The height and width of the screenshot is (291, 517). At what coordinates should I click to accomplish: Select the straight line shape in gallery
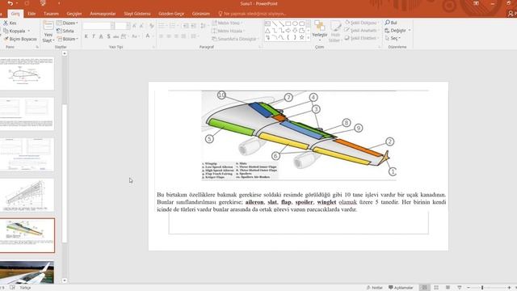(275, 23)
